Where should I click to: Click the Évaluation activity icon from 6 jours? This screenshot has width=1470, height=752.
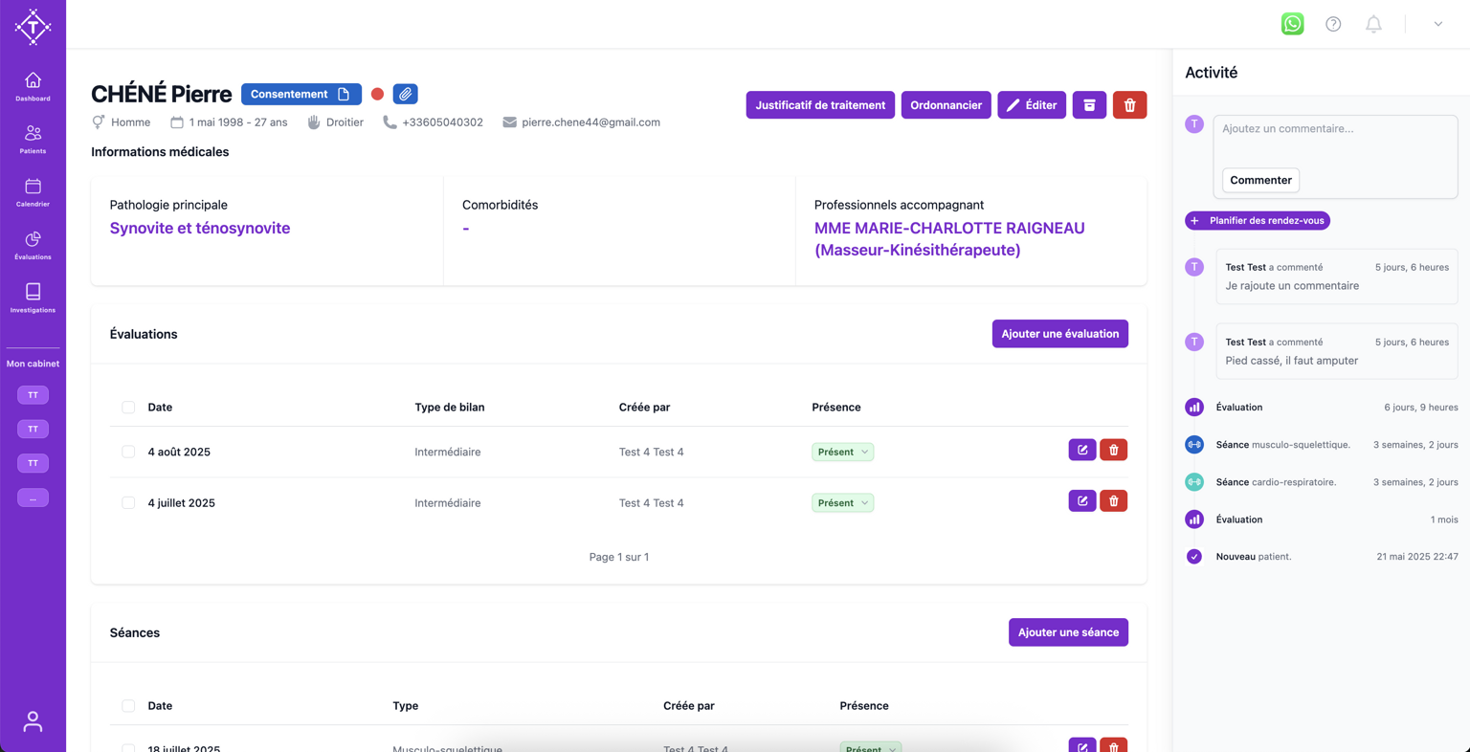[x=1194, y=408]
